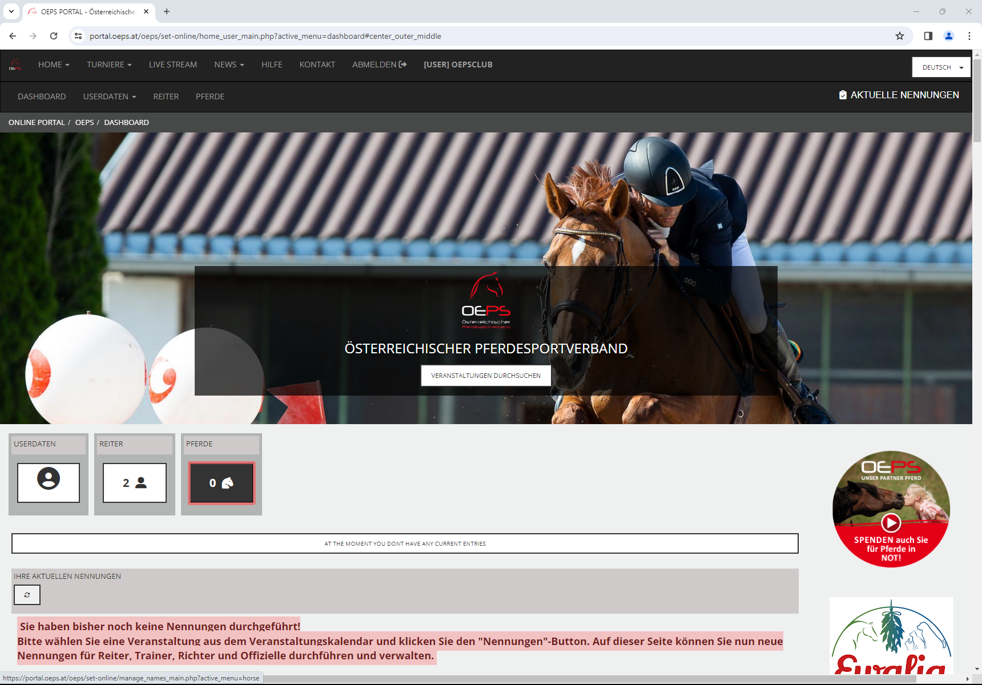This screenshot has width=982, height=685.
Task: Play the OEPS partner Pferd video
Action: click(891, 522)
